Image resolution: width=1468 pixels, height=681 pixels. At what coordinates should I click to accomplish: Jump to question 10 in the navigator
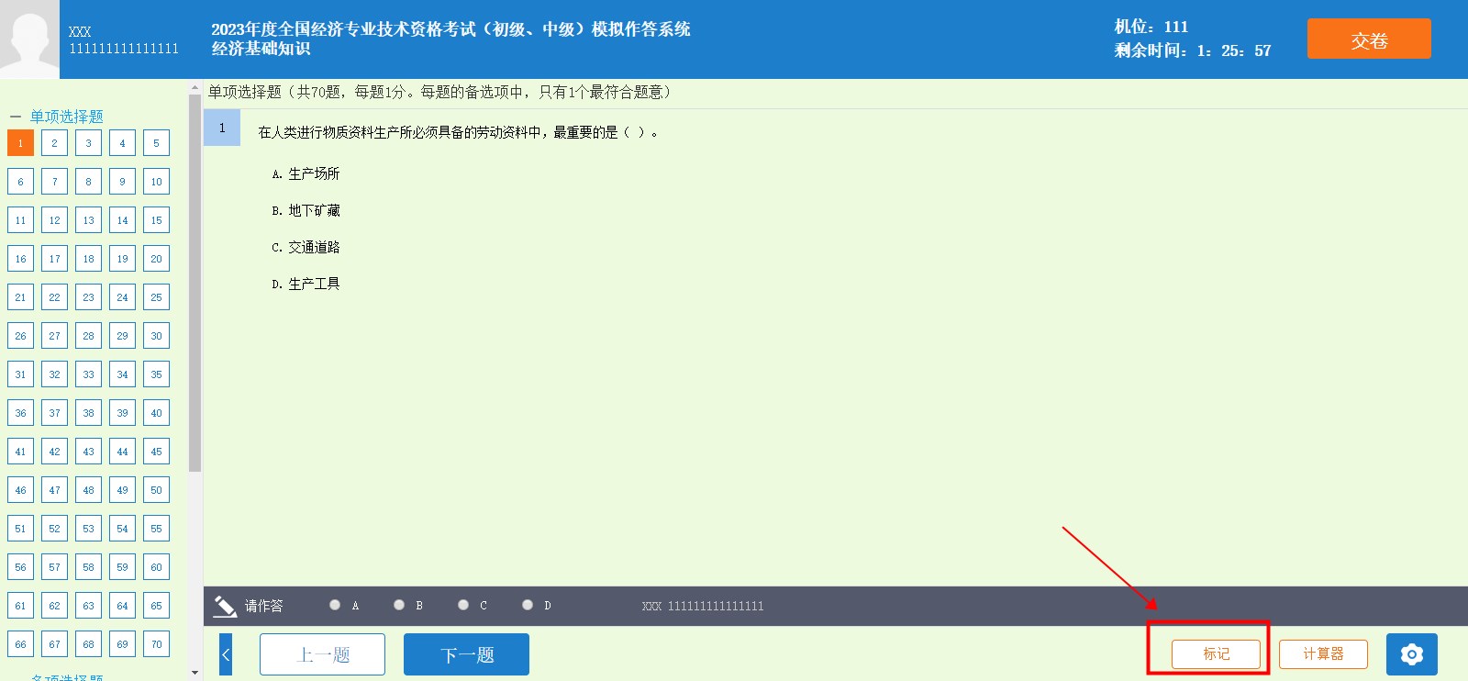tap(156, 182)
